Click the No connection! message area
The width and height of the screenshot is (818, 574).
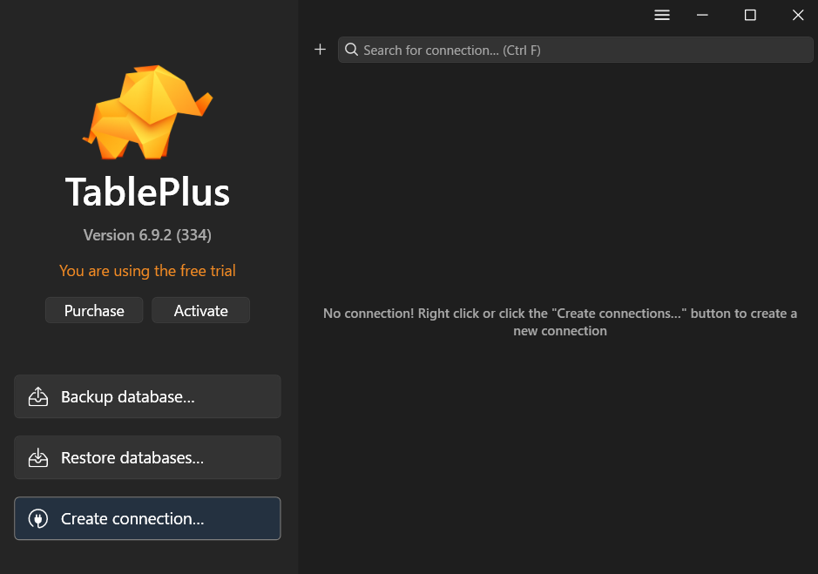coord(559,322)
